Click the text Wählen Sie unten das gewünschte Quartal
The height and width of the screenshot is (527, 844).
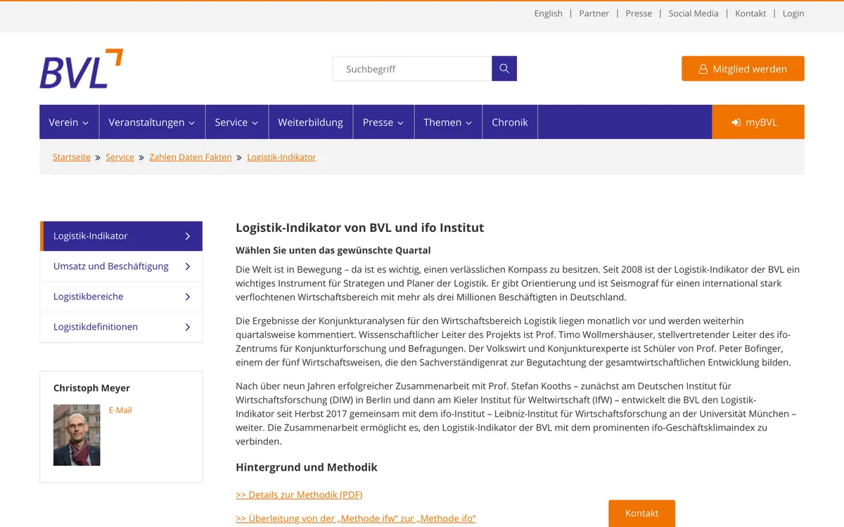[x=333, y=250]
